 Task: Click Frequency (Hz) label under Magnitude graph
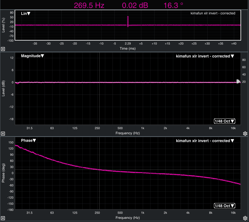click(x=128, y=133)
